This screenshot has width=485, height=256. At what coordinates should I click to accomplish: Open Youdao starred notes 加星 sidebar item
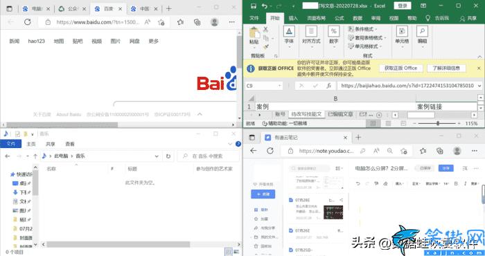click(261, 219)
